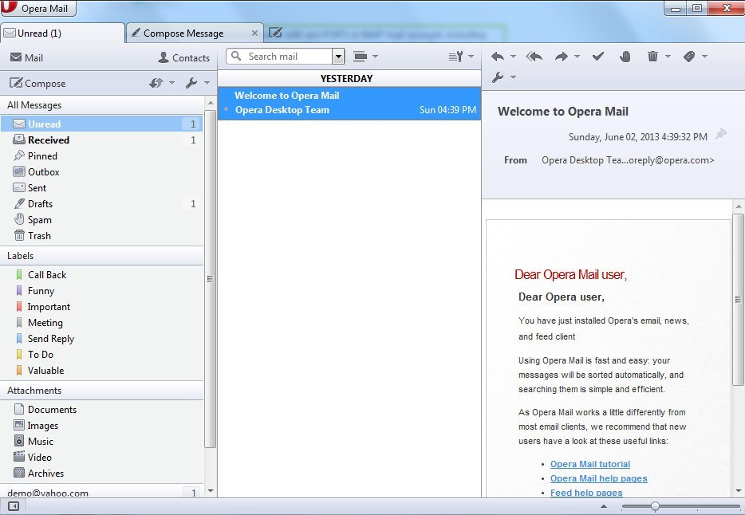745x515 pixels.
Task: Open the Received folder
Action: click(101, 140)
